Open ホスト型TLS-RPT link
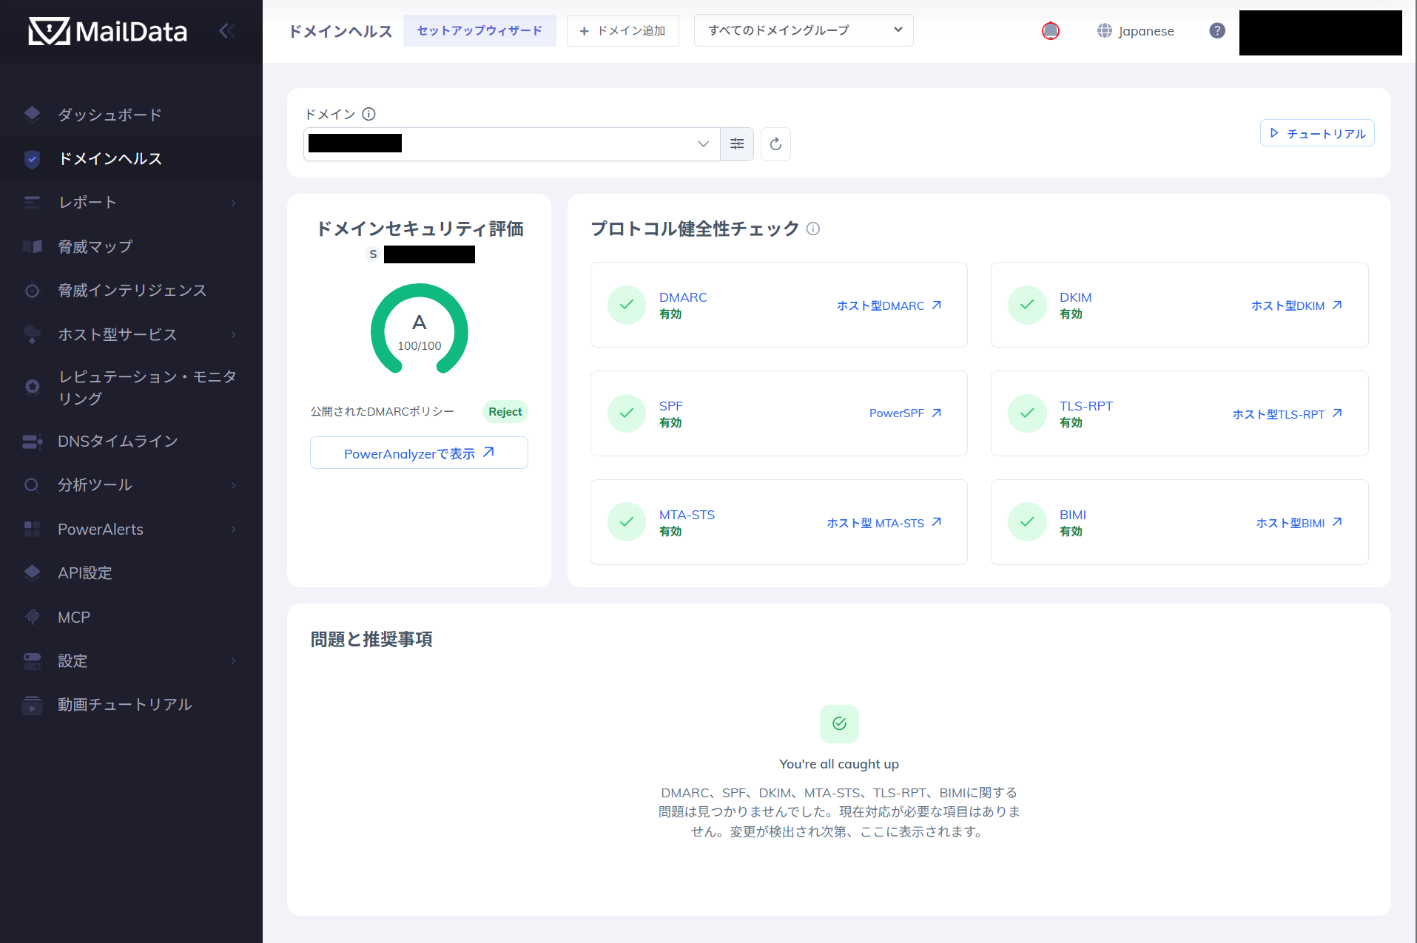 click(1287, 414)
